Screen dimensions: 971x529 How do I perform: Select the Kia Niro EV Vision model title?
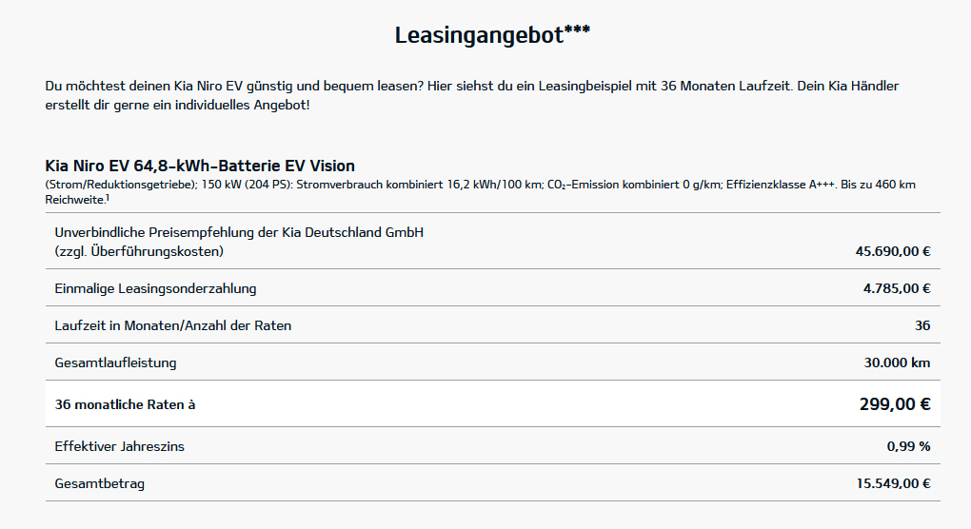200,167
